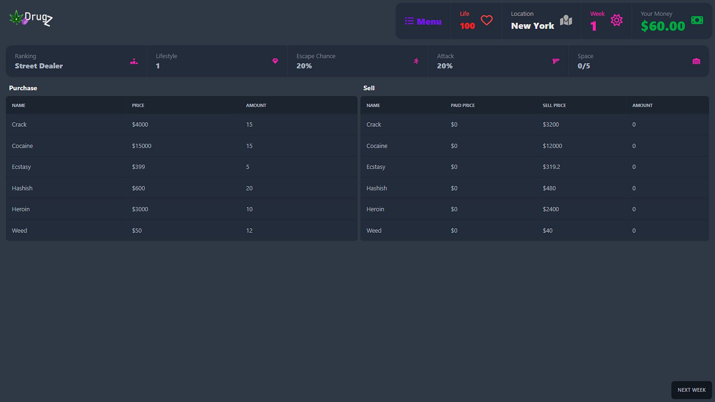Click the Ranking podium icon
This screenshot has height=402, width=715.
click(134, 61)
